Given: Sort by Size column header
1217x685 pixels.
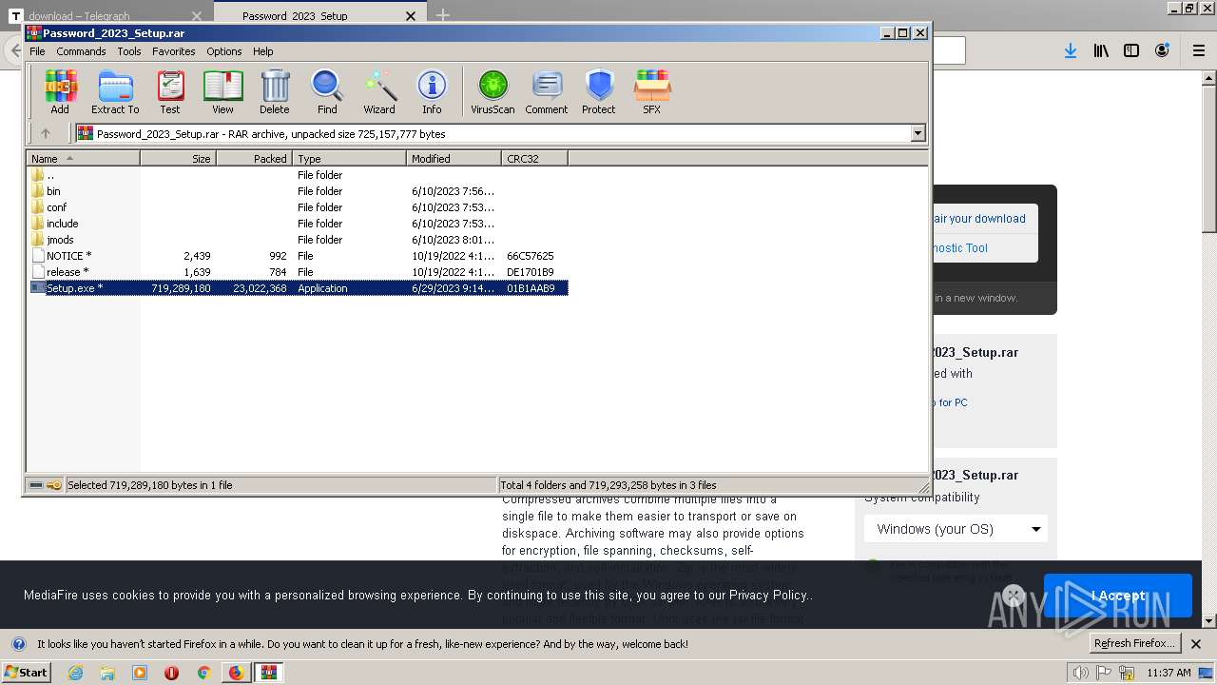Looking at the screenshot, I should pos(179,159).
